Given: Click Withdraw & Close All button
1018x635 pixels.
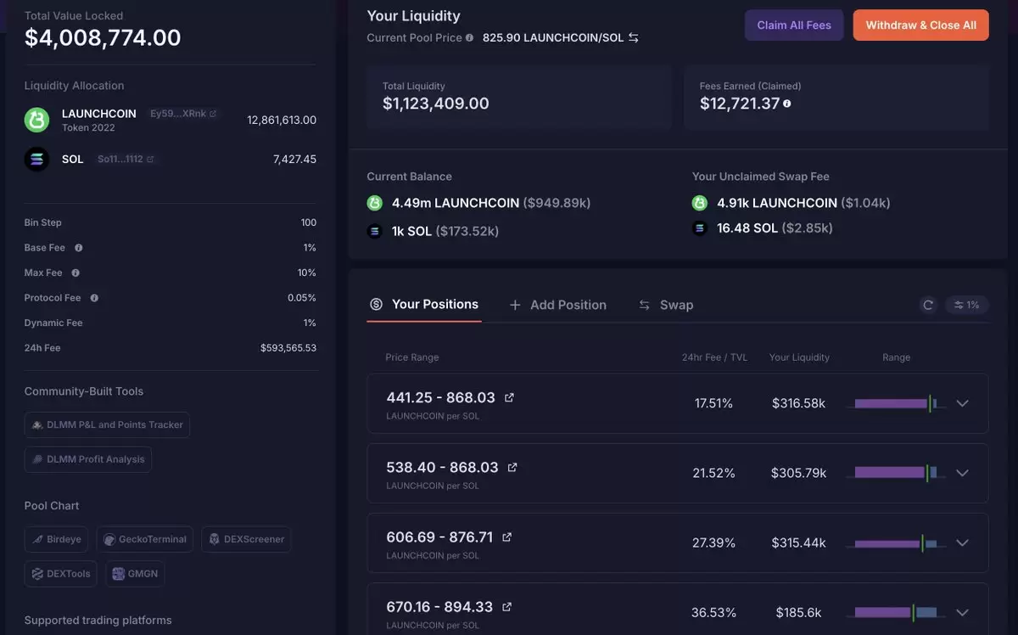Looking at the screenshot, I should [921, 25].
